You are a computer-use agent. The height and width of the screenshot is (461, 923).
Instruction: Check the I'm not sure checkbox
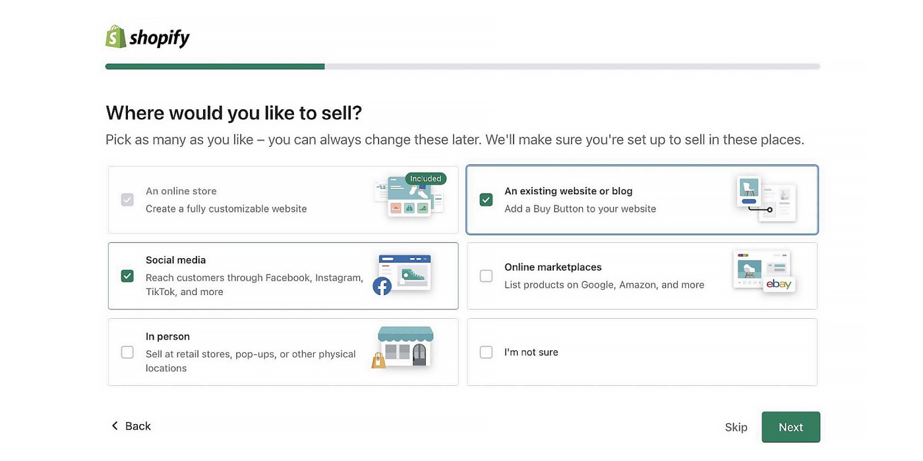486,352
